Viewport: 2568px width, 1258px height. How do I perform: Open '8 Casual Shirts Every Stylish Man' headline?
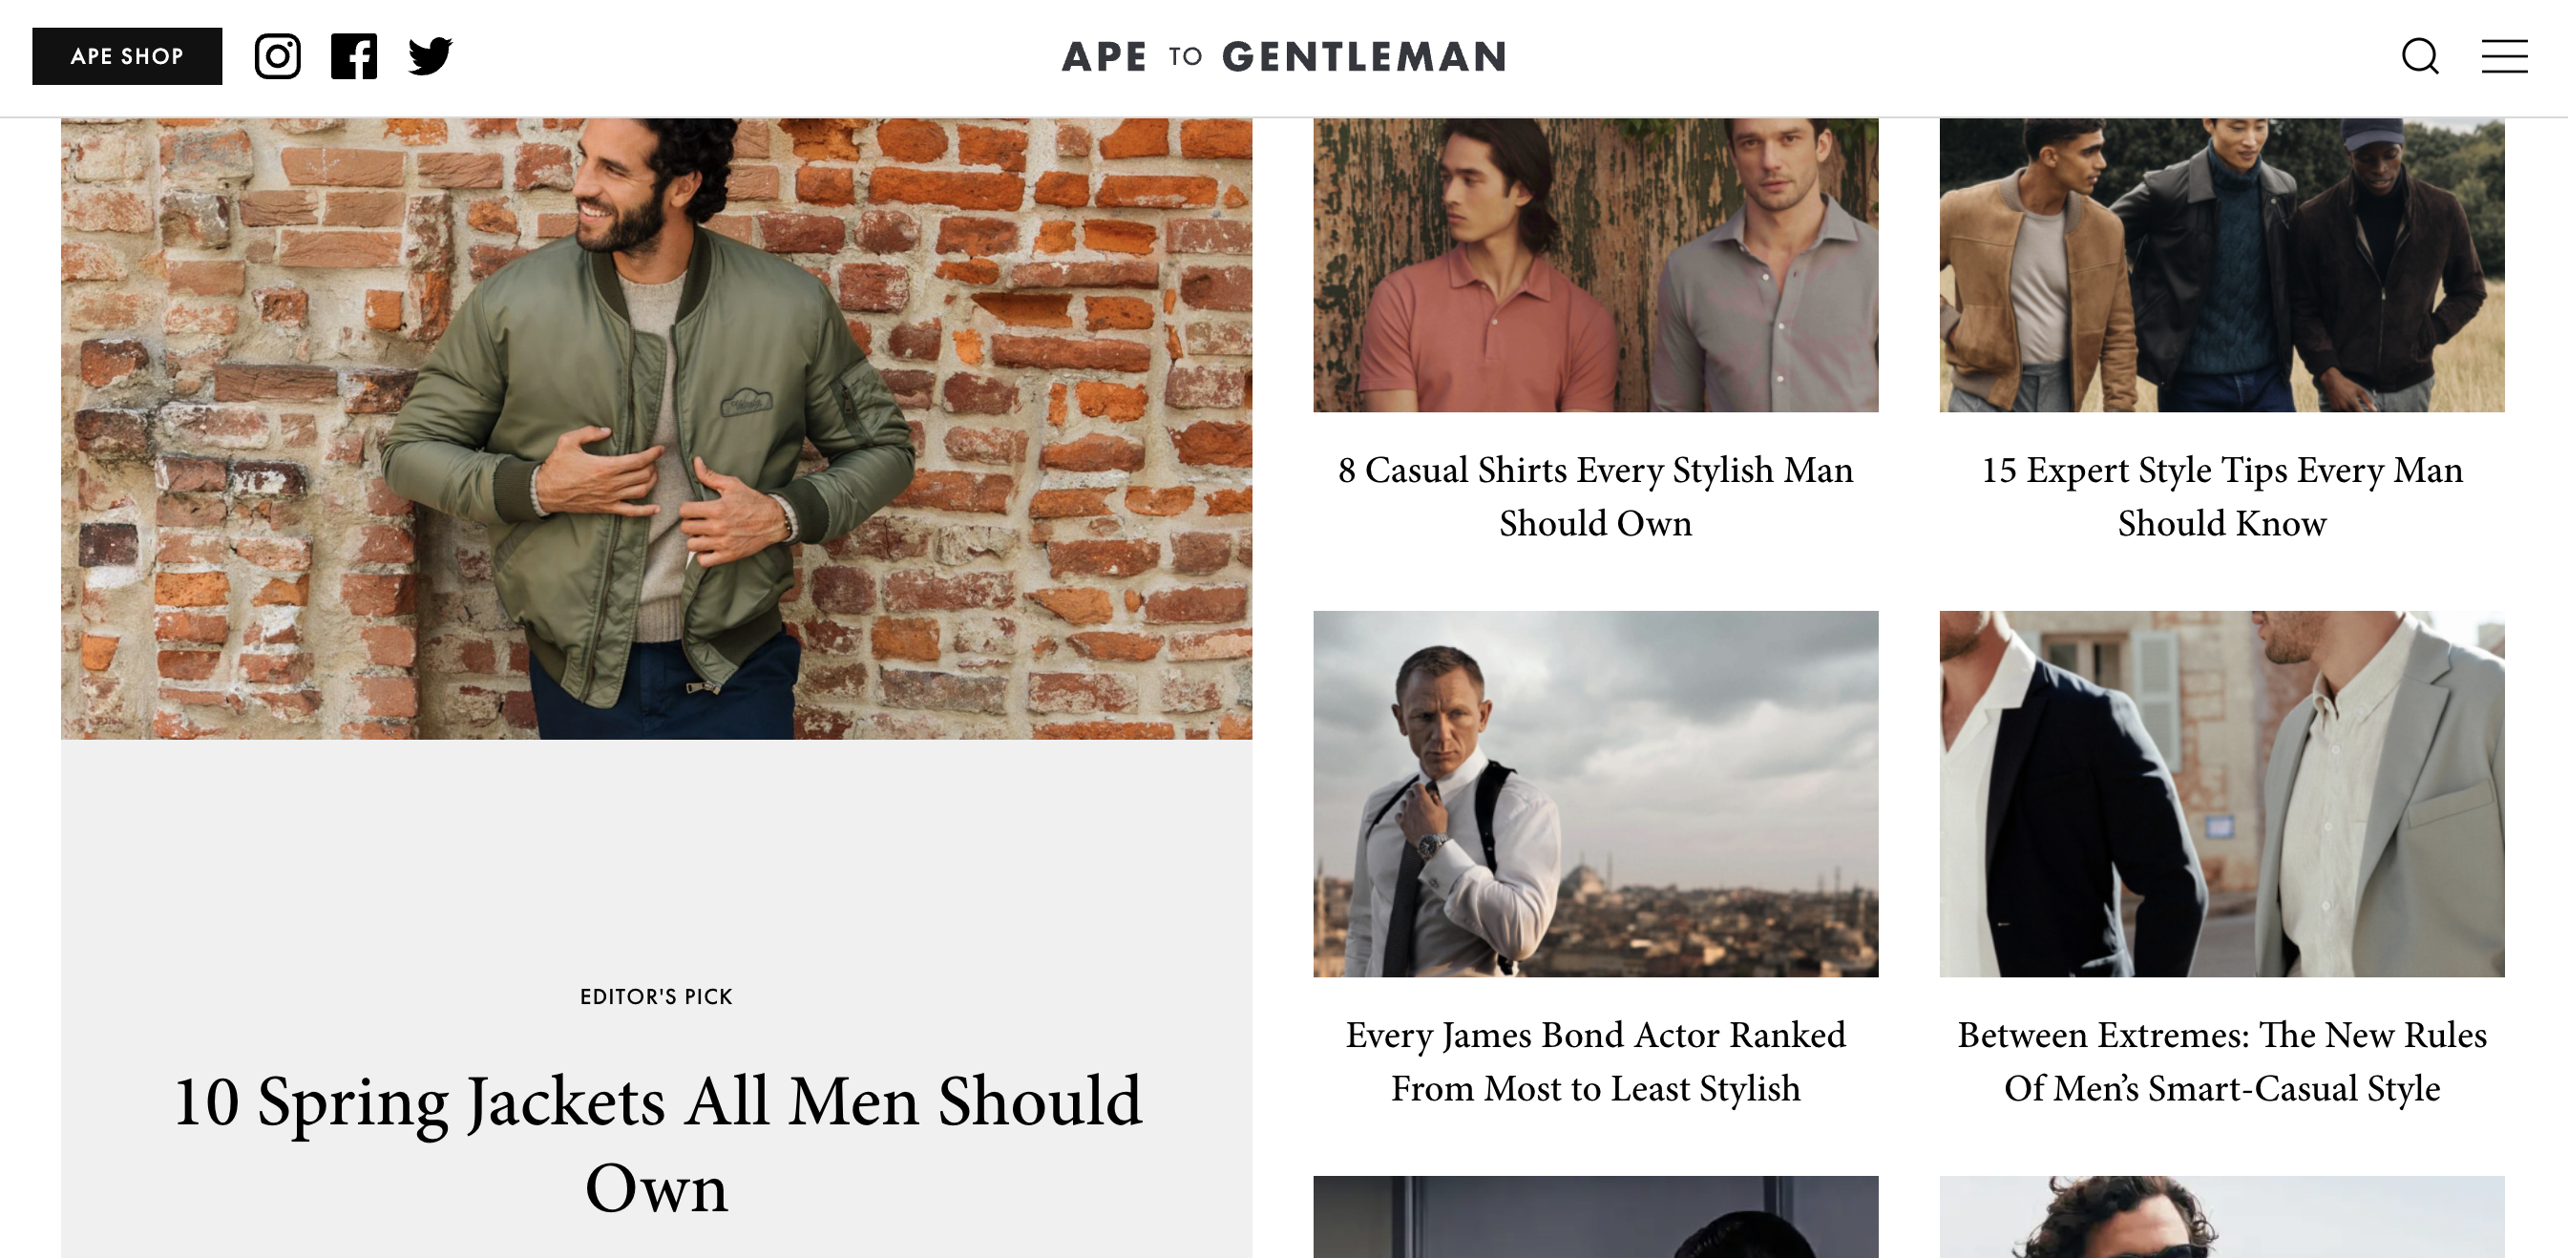click(x=1595, y=496)
